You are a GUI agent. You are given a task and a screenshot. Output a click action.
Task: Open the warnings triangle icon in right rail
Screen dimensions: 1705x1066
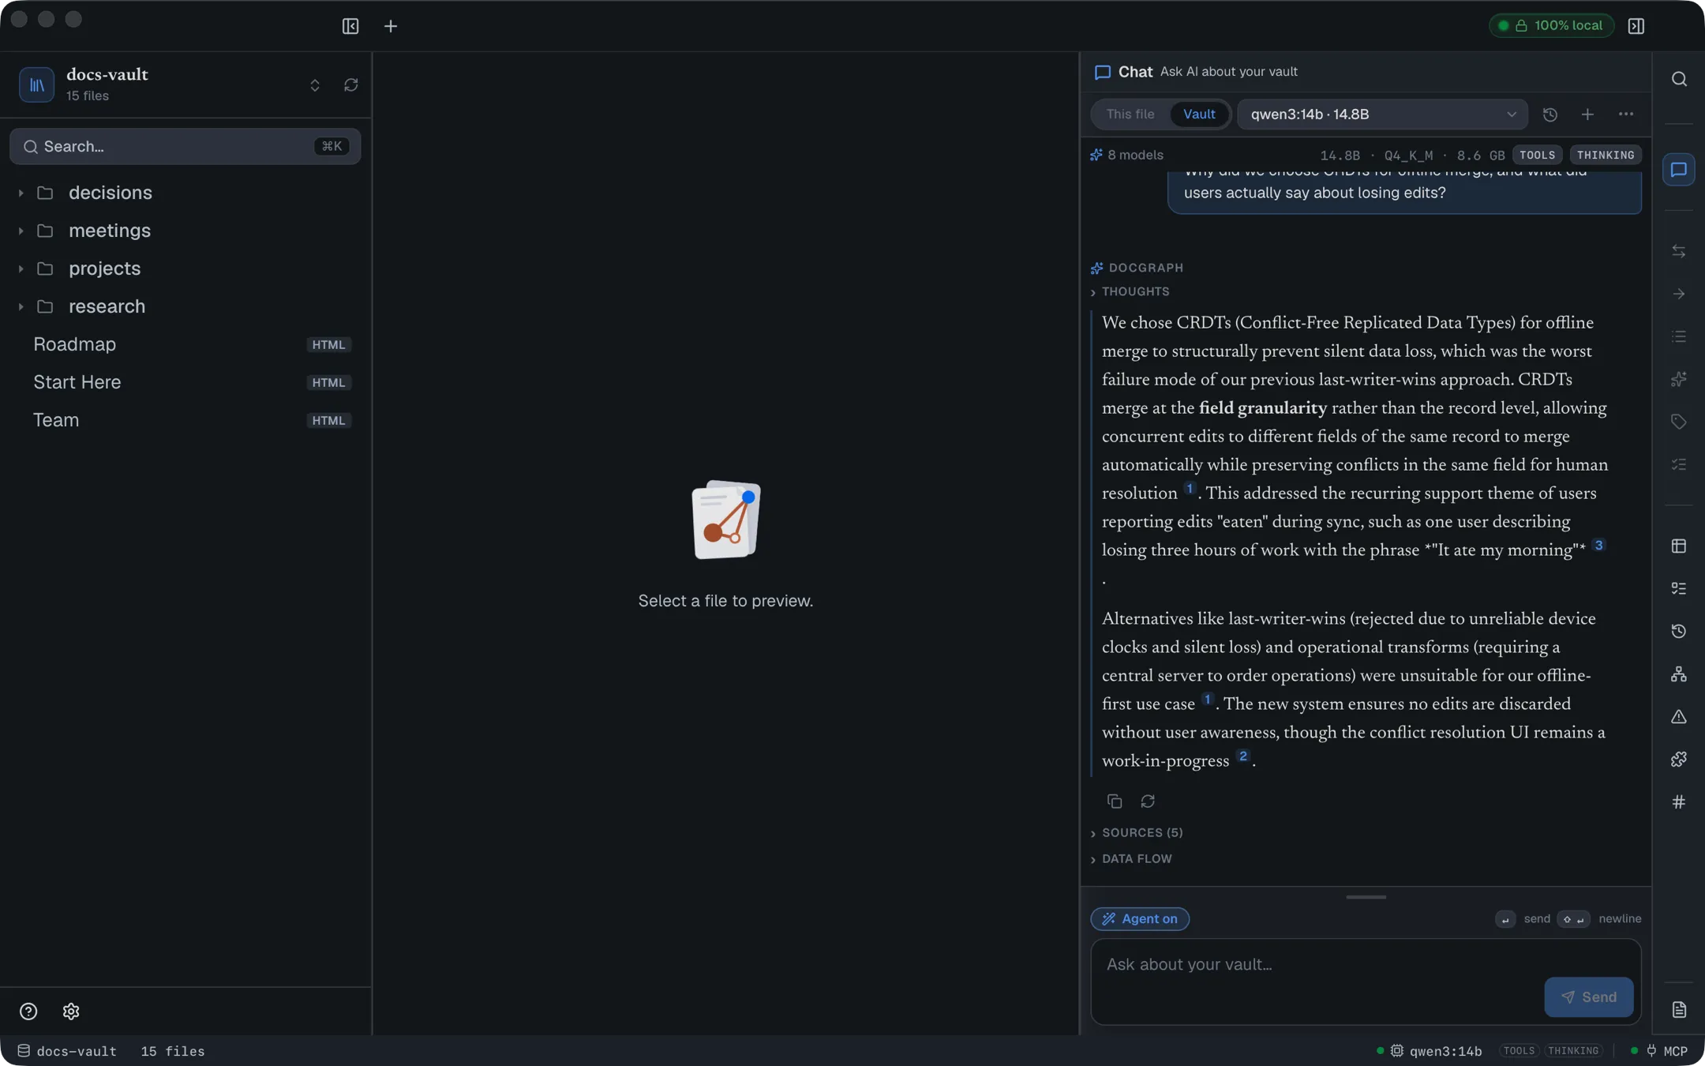tap(1679, 717)
